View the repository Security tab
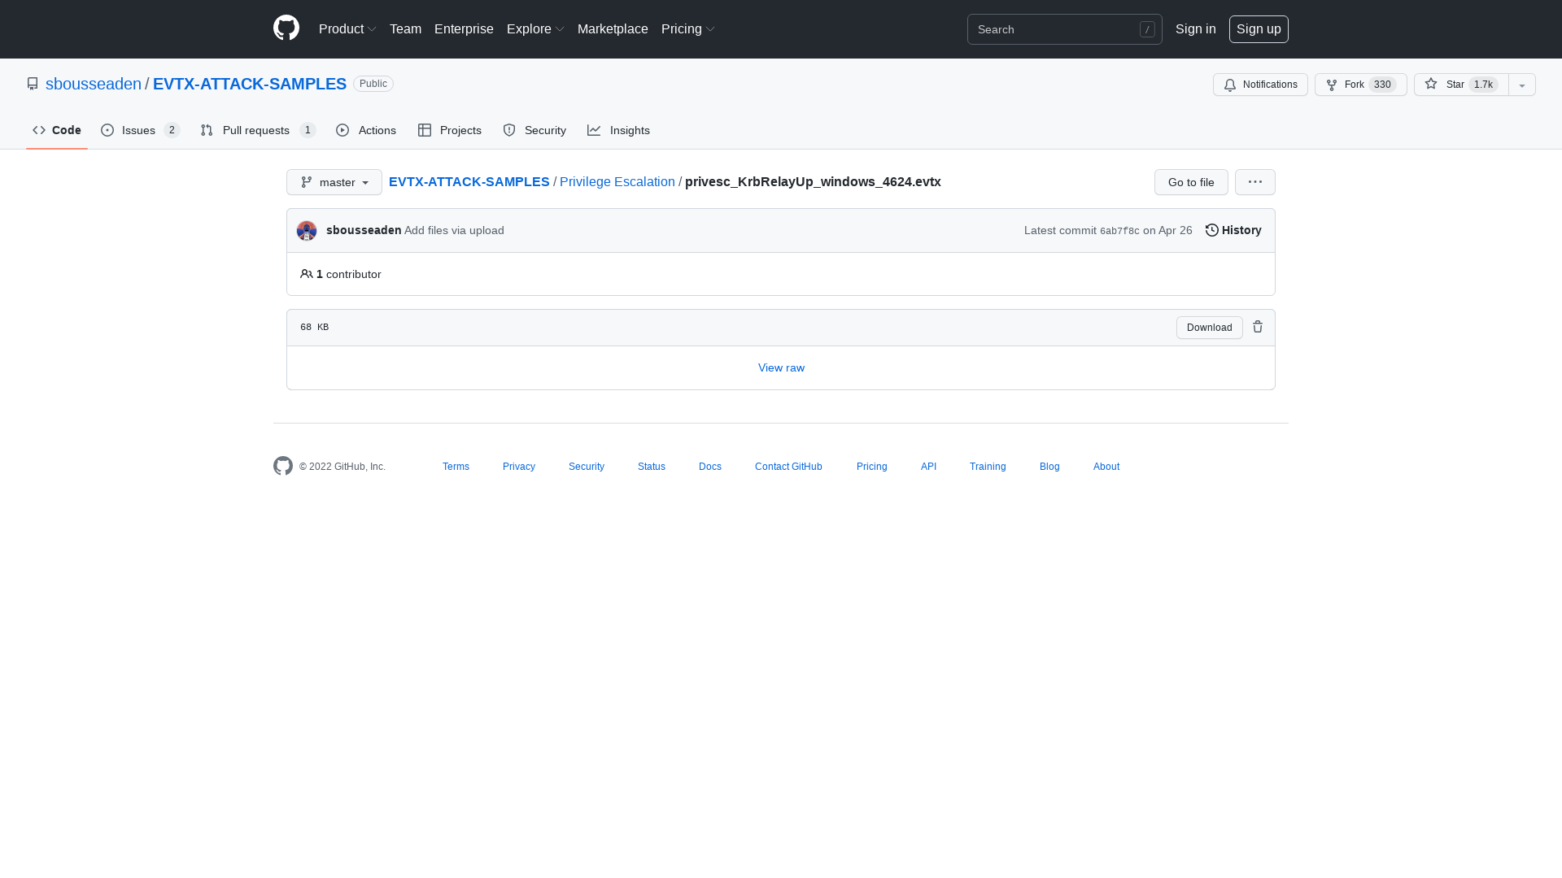This screenshot has height=878, width=1562. 534,130
